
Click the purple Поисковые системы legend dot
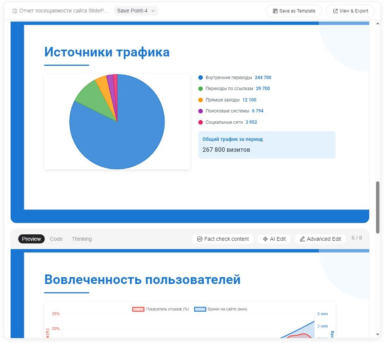tap(201, 111)
